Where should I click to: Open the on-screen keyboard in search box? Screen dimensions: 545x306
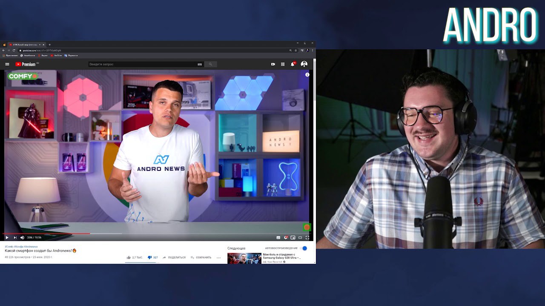(200, 64)
